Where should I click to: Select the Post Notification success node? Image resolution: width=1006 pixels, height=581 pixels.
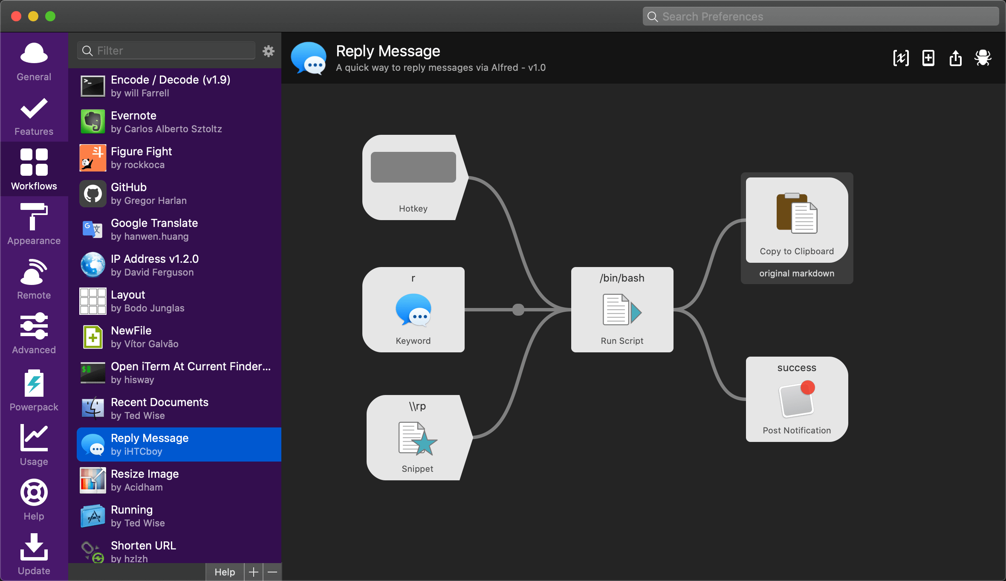click(797, 399)
